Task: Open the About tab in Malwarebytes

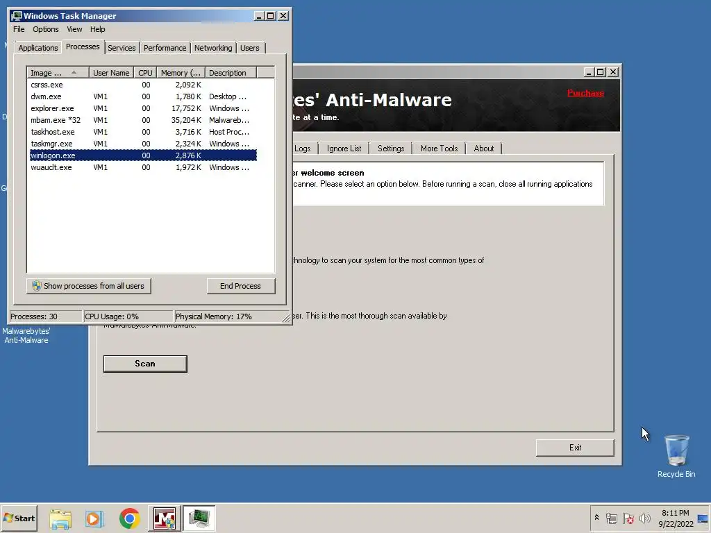Action: pyautogui.click(x=484, y=149)
